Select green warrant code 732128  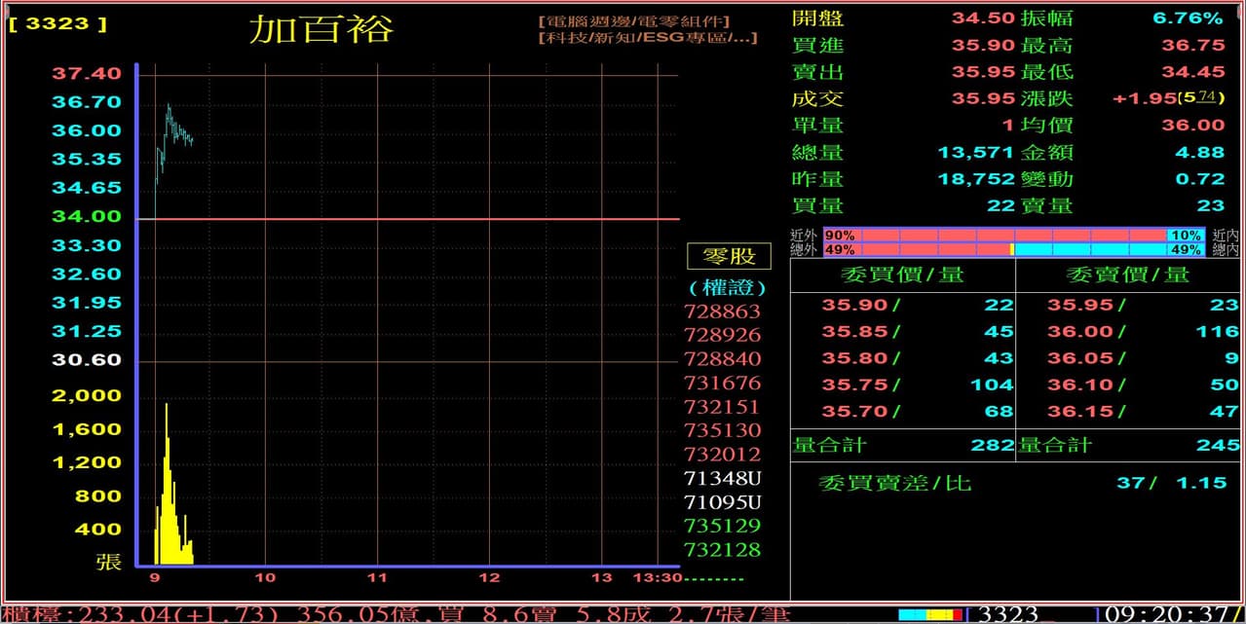click(x=722, y=550)
